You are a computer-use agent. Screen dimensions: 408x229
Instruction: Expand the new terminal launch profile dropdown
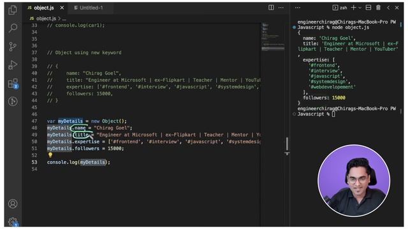pyautogui.click(x=360, y=8)
